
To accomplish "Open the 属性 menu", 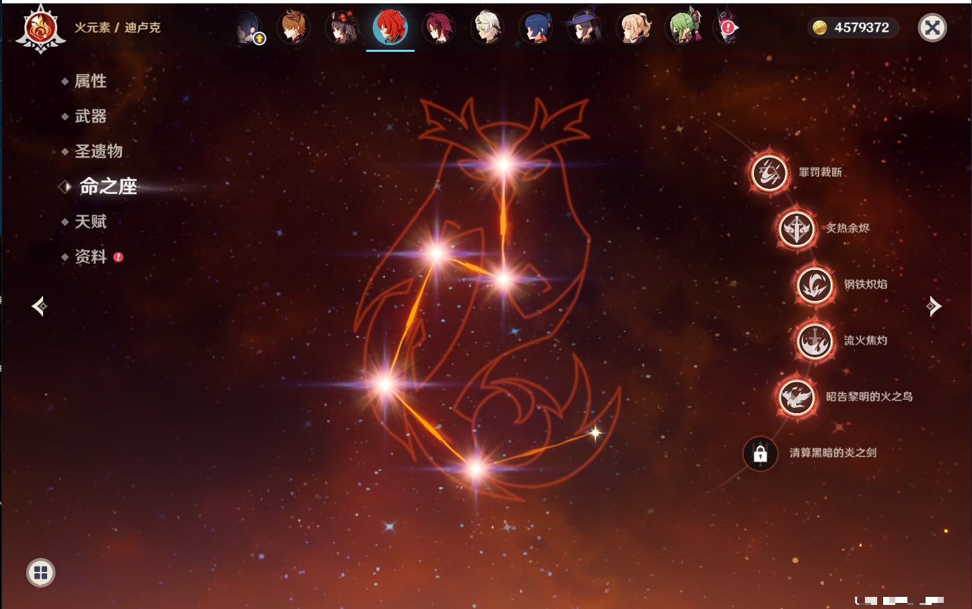I will point(90,81).
